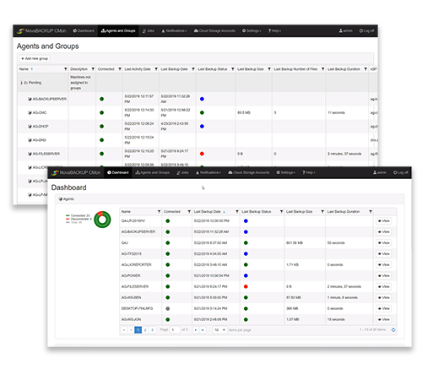
Task: Switch to Cloud Storage Accounts in the Dashboard navbar
Action: [x=249, y=172]
